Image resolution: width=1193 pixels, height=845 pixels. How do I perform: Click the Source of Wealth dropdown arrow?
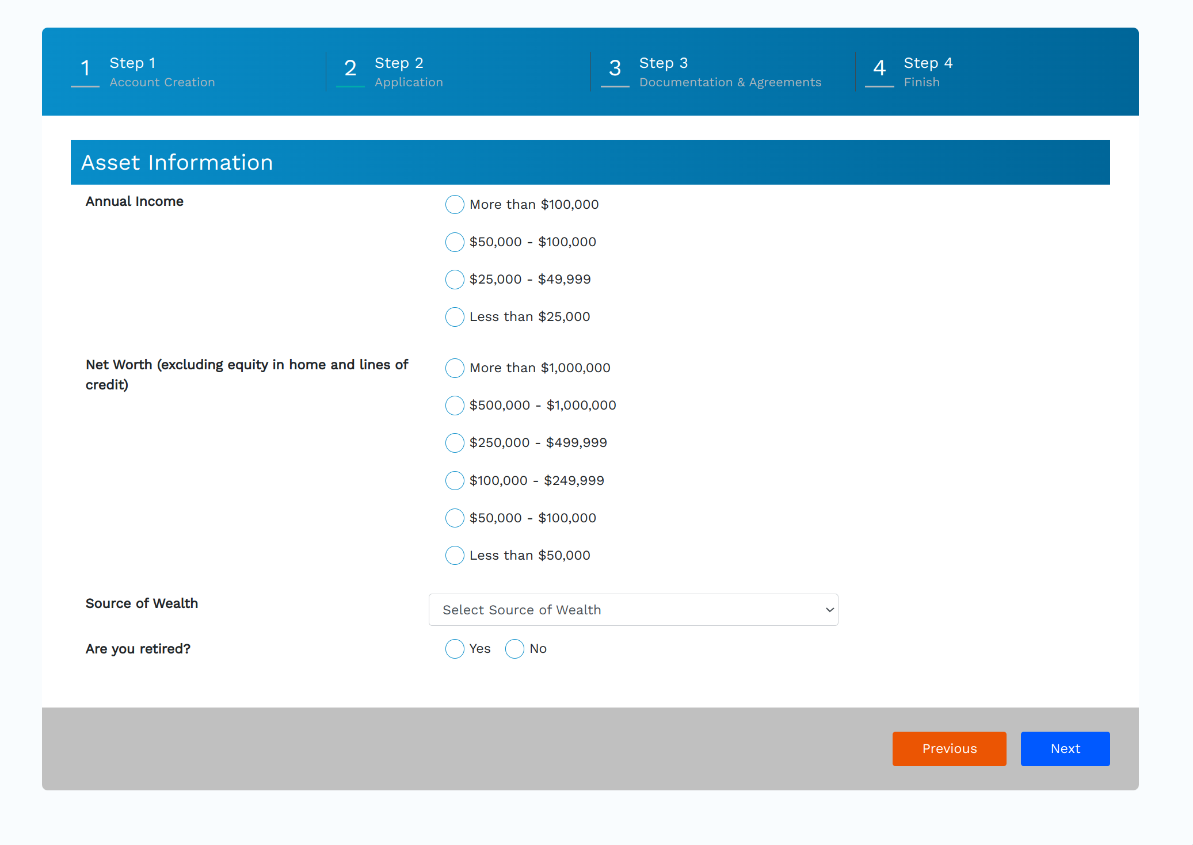(829, 610)
